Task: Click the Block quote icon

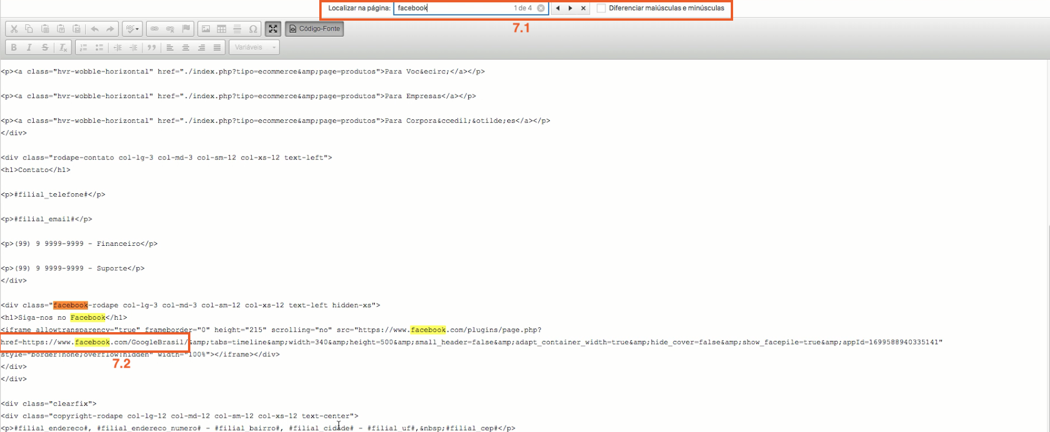Action: point(152,47)
